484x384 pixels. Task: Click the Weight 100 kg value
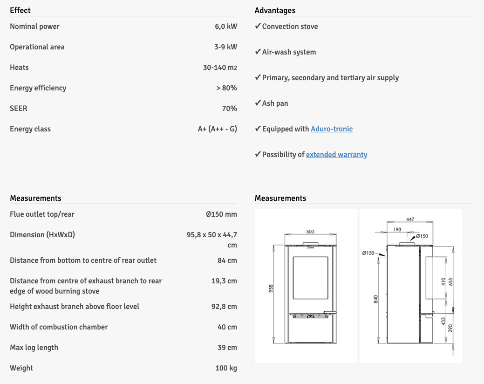point(226,368)
